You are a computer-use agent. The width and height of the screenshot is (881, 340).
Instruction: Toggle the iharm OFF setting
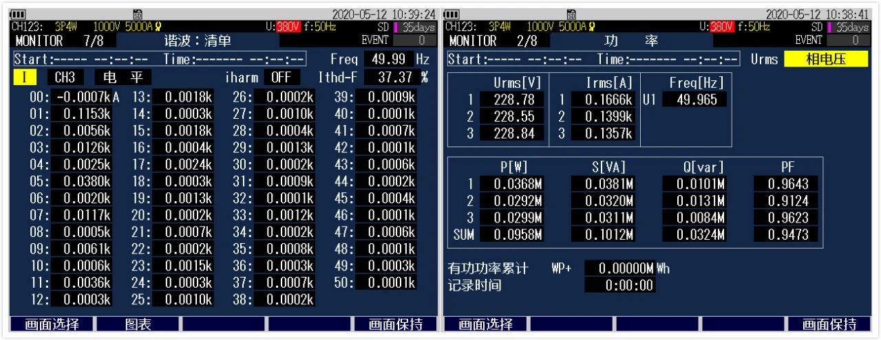281,78
